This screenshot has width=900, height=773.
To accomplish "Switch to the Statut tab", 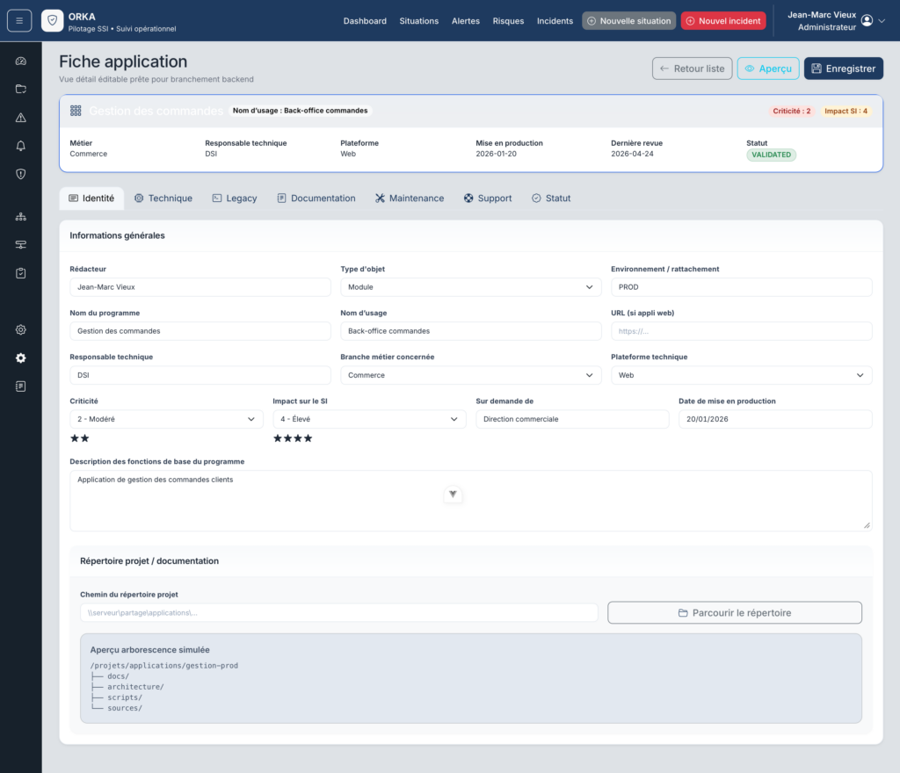I will click(x=551, y=198).
